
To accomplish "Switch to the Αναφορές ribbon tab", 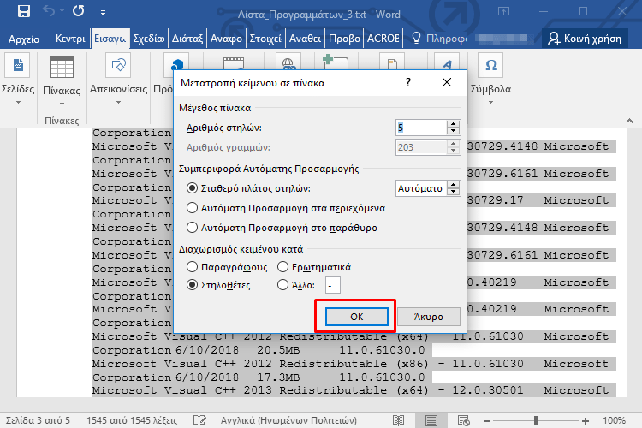I will pos(227,39).
